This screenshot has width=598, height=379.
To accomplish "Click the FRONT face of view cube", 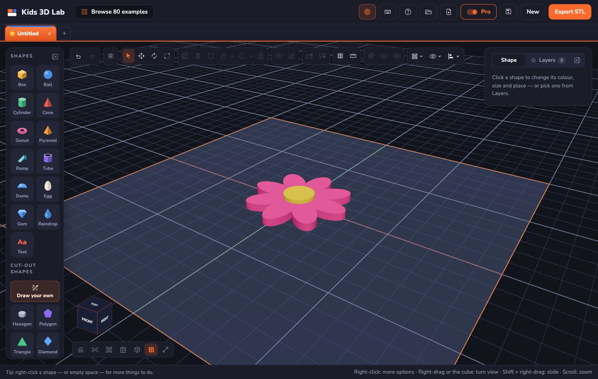I will click(x=87, y=320).
